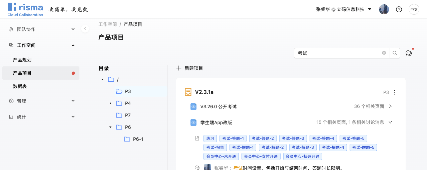
Task: Click 产品项目 breadcrumb text
Action: tap(133, 24)
